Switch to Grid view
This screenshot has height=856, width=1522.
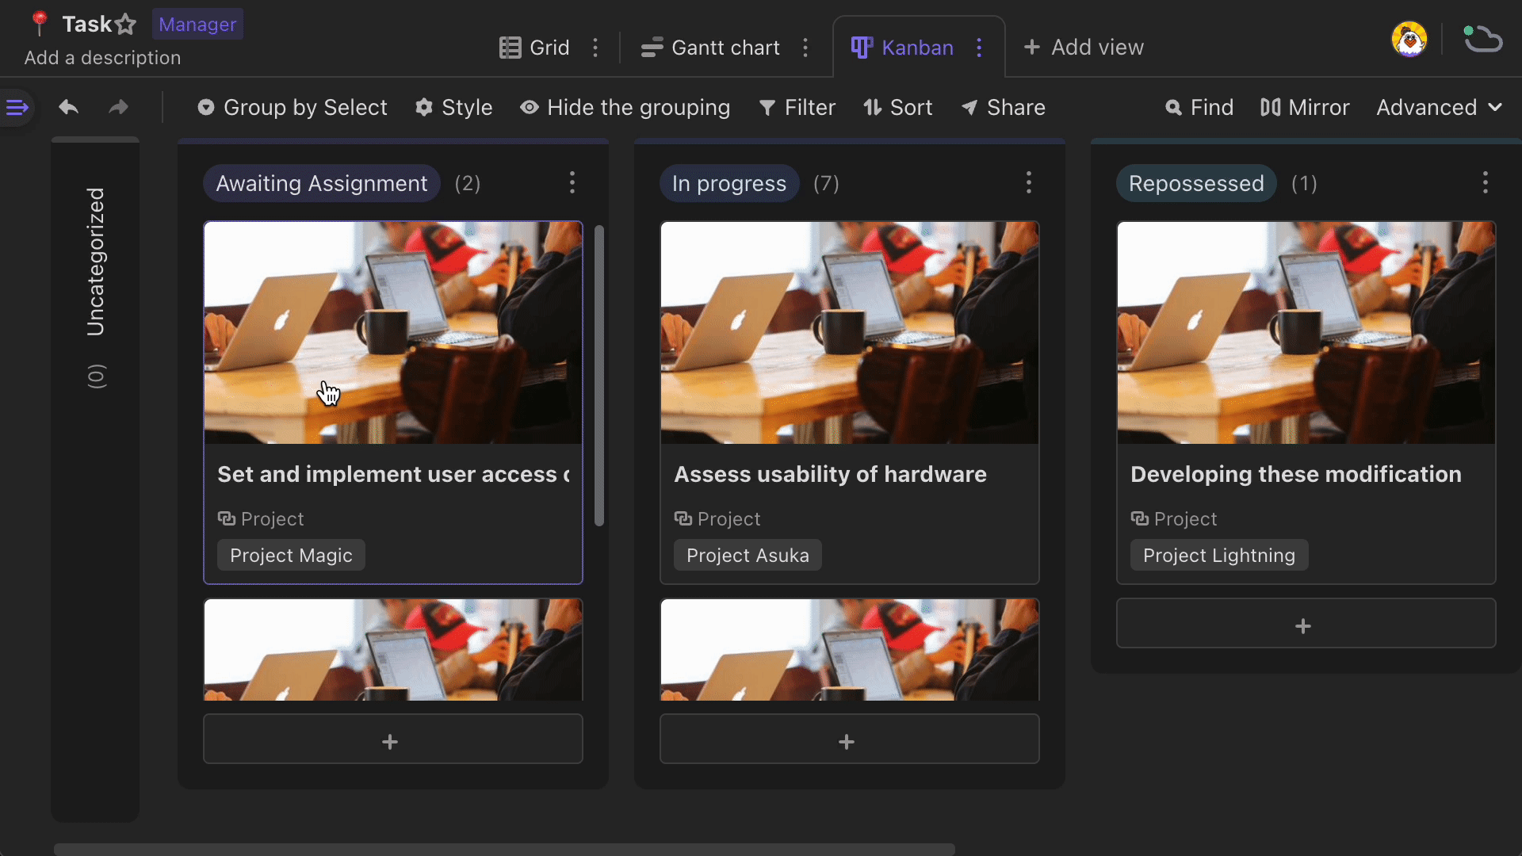click(x=534, y=47)
